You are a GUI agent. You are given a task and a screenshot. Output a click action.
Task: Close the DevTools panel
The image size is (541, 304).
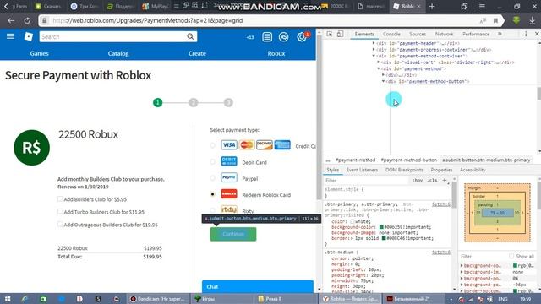537,34
